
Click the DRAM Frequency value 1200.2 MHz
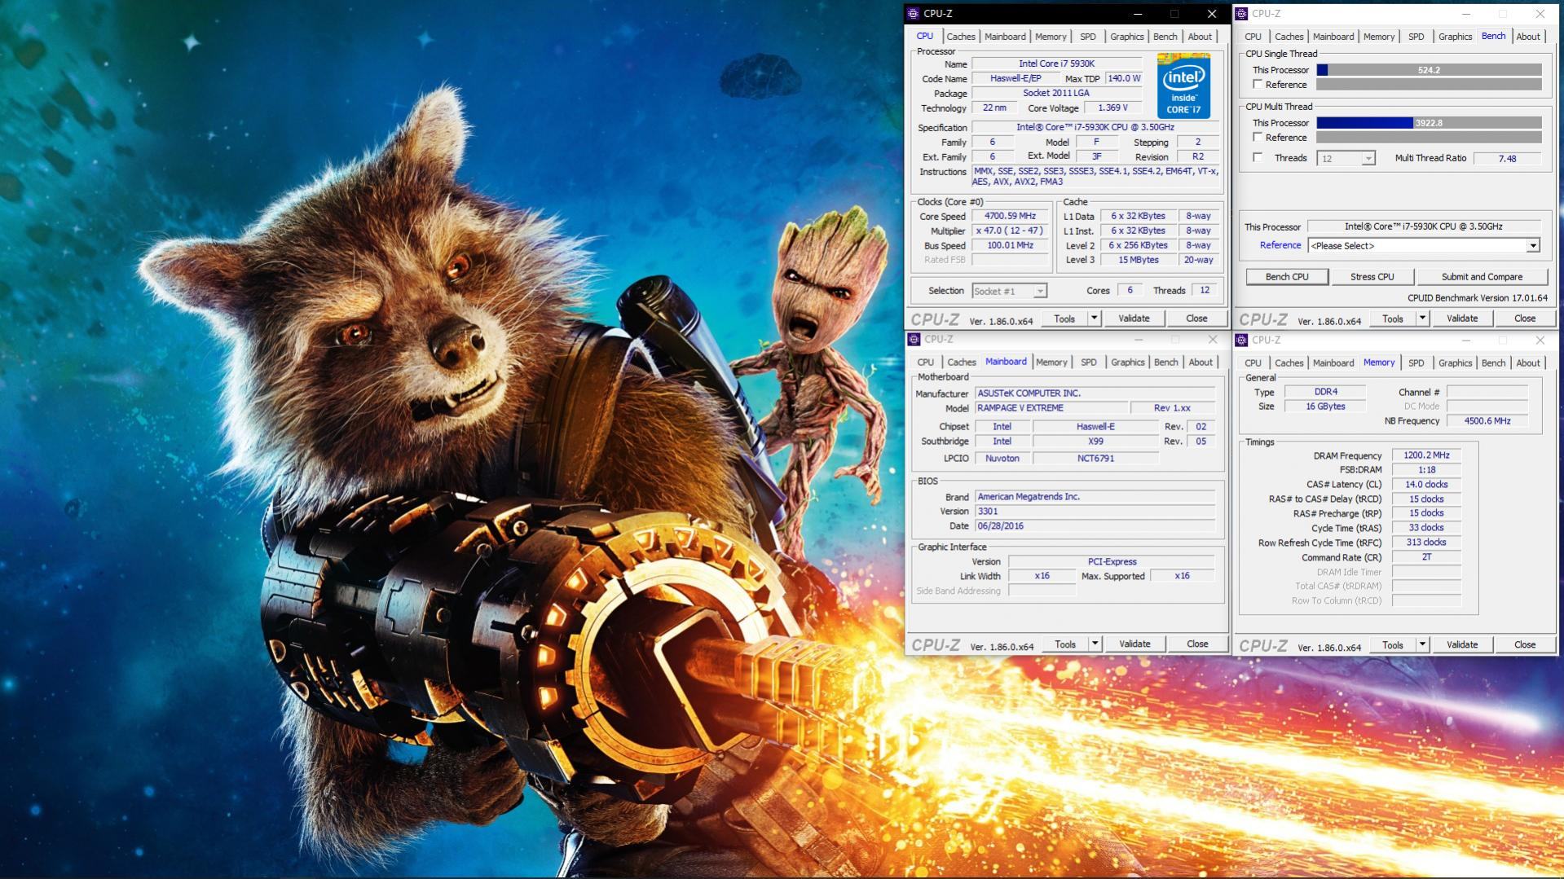pos(1426,455)
